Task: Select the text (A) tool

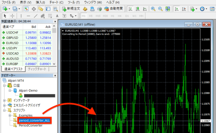Action: [57, 16]
